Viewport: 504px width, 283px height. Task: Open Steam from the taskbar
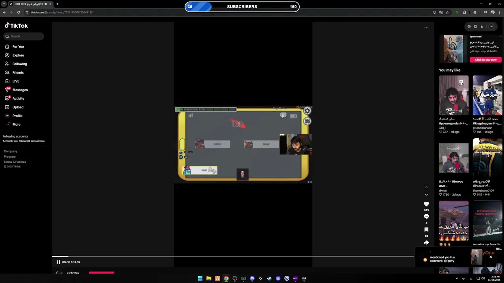tap(269, 278)
